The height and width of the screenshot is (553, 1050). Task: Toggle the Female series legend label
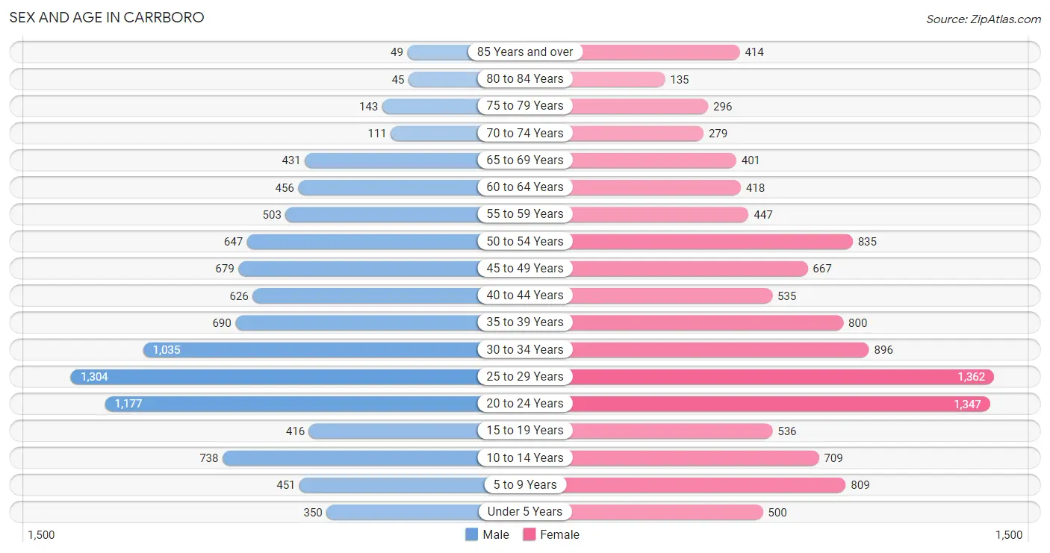coord(559,534)
